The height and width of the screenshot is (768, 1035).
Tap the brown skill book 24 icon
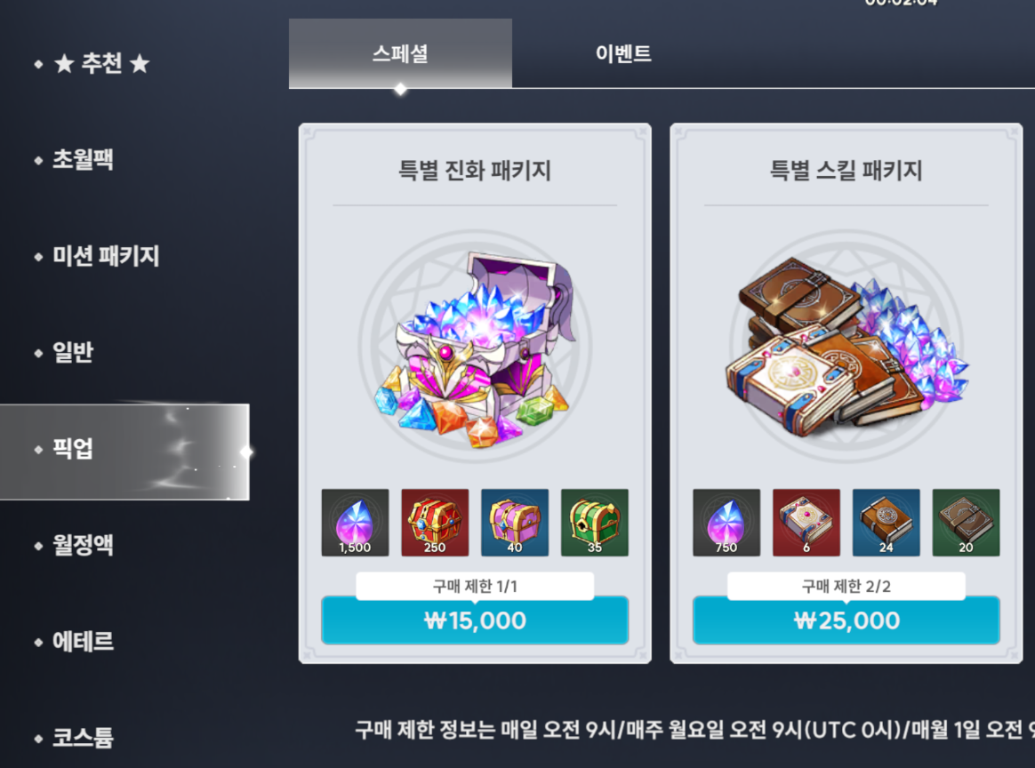coord(887,523)
